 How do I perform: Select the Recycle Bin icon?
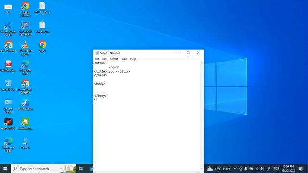click(8, 85)
